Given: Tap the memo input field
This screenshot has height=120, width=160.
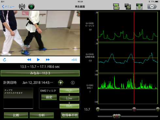Looking at the screenshot, I should click(18, 98).
